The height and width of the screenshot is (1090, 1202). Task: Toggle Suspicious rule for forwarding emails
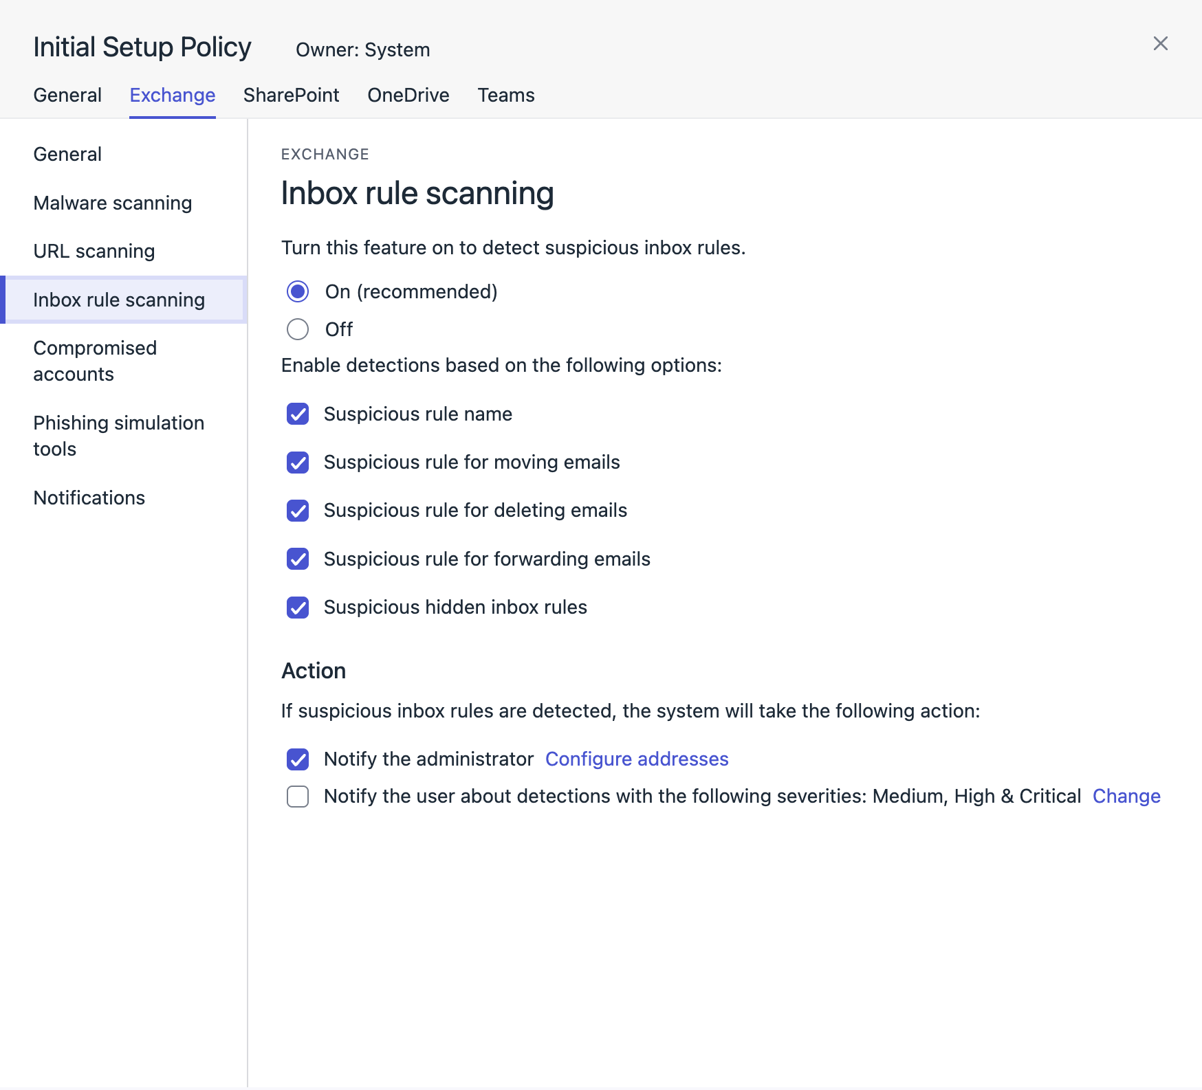click(298, 559)
